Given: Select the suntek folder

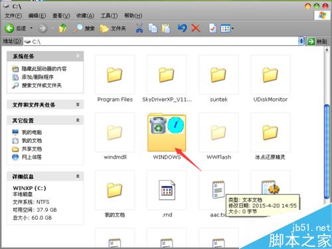Looking at the screenshot, I should coord(218,75).
